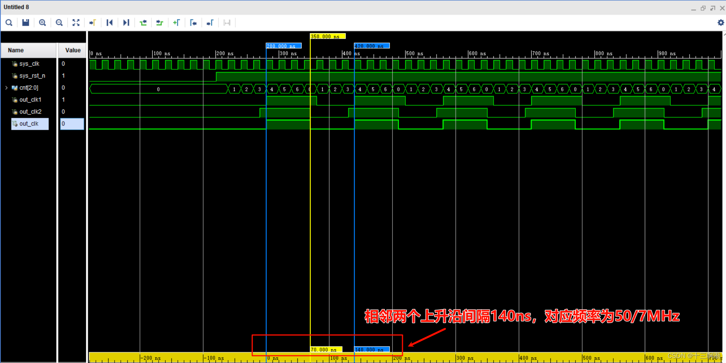
Task: Jump to the previous marker
Action: (109, 23)
